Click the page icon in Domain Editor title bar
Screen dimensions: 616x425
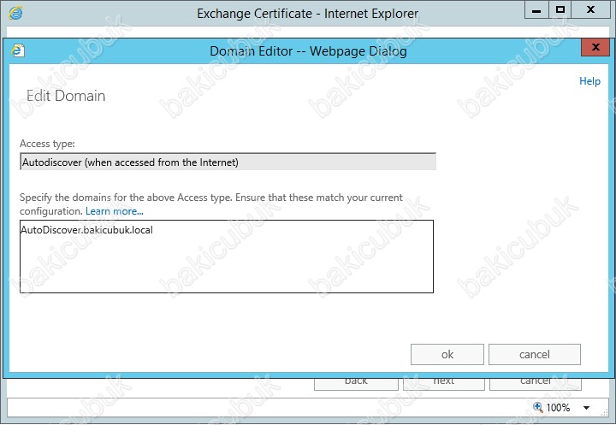click(18, 50)
